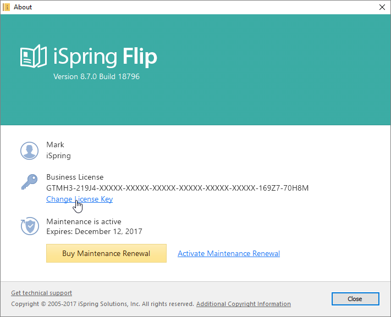
Task: Open Additional Copyright Information link
Action: click(x=244, y=304)
